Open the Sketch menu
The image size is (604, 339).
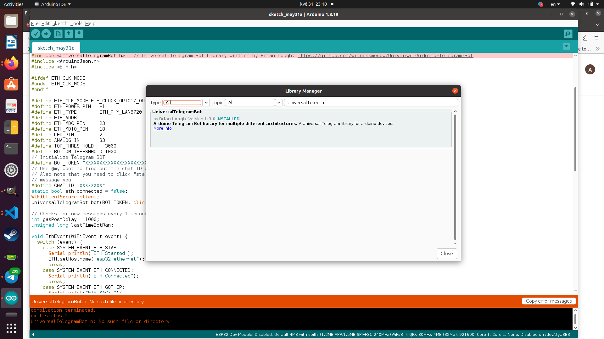(x=60, y=24)
